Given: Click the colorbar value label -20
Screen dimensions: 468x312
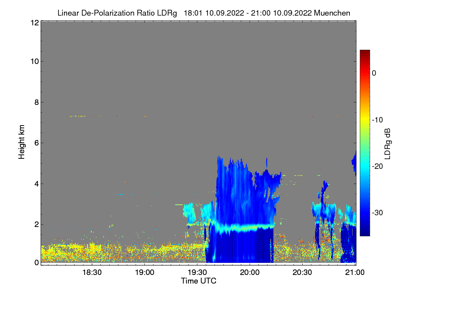Looking at the screenshot, I should click(377, 167).
